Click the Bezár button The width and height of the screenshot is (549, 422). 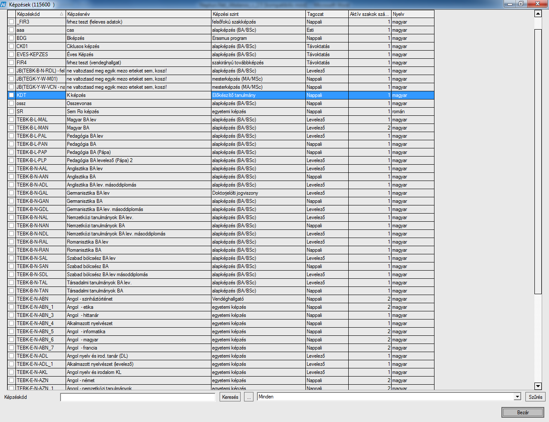click(523, 413)
